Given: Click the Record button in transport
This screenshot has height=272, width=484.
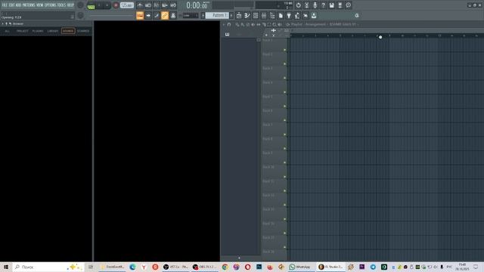Looking at the screenshot, I should point(116,5).
